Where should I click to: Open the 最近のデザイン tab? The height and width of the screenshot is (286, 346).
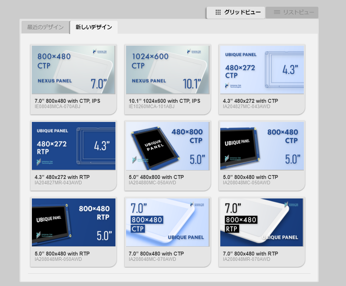pos(45,27)
